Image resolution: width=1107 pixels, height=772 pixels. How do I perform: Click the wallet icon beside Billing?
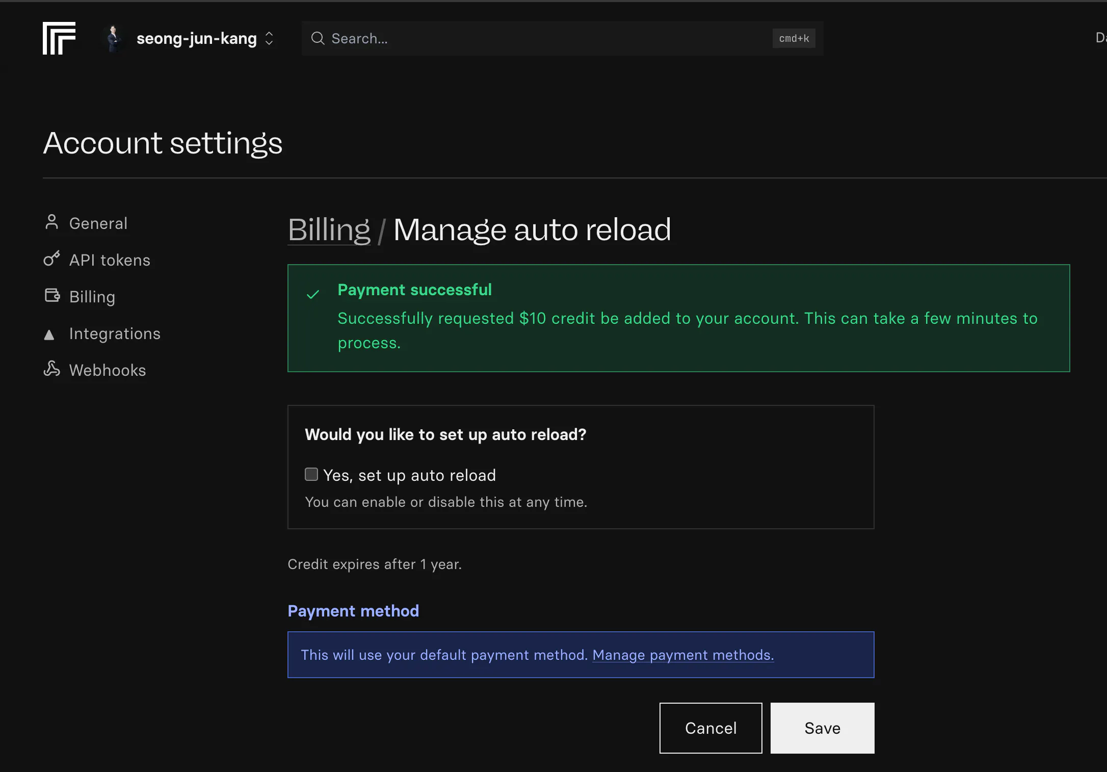point(51,295)
